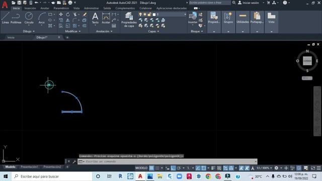Screen dimensions: 322x181
Task: Click the Mirror (Simetría) tool icon
Action: pos(68,20)
